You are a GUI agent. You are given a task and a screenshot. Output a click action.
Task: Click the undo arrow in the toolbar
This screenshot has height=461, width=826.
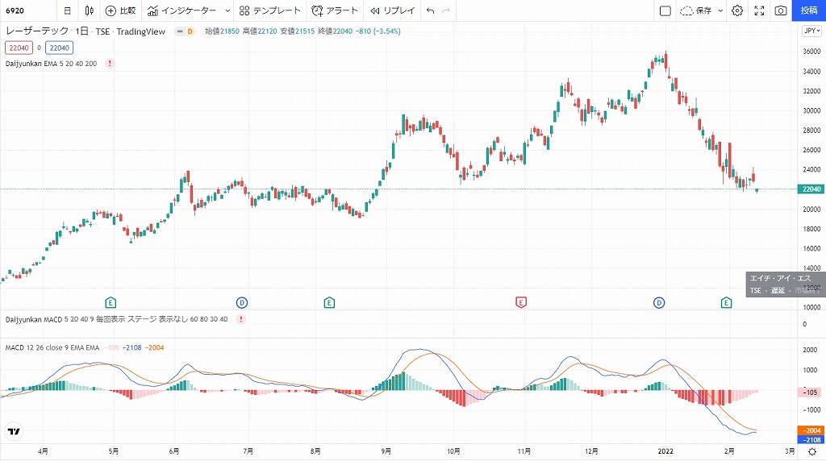tap(430, 10)
